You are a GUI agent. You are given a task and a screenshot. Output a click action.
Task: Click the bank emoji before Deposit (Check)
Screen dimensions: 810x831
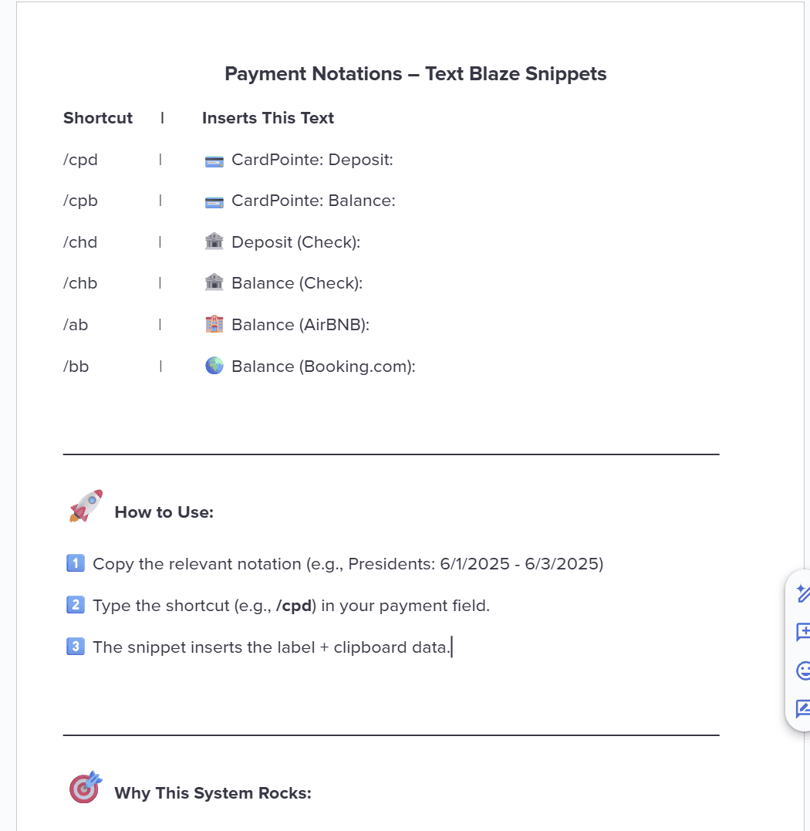214,242
